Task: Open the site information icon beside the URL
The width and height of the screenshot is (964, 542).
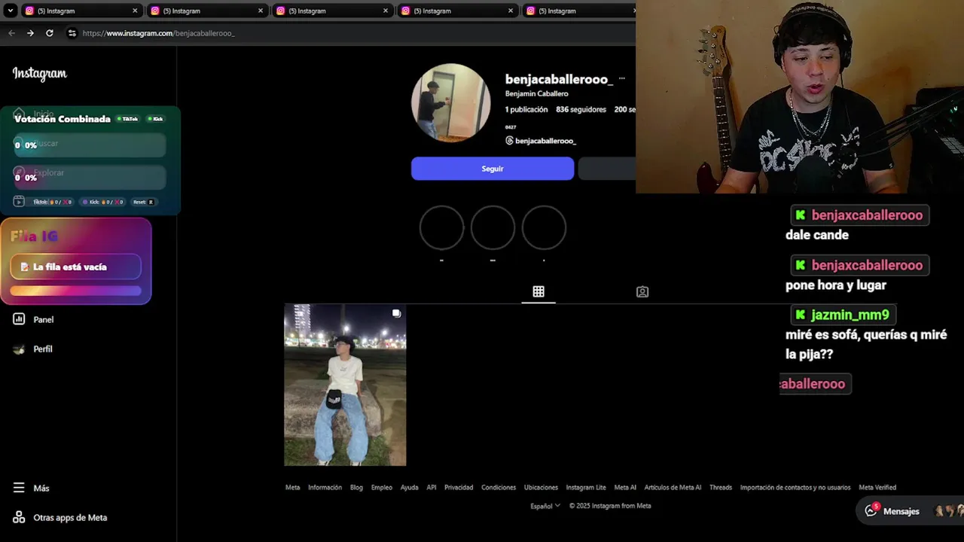Action: (x=72, y=33)
